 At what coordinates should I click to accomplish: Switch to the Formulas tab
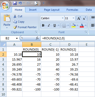(x=72, y=10)
